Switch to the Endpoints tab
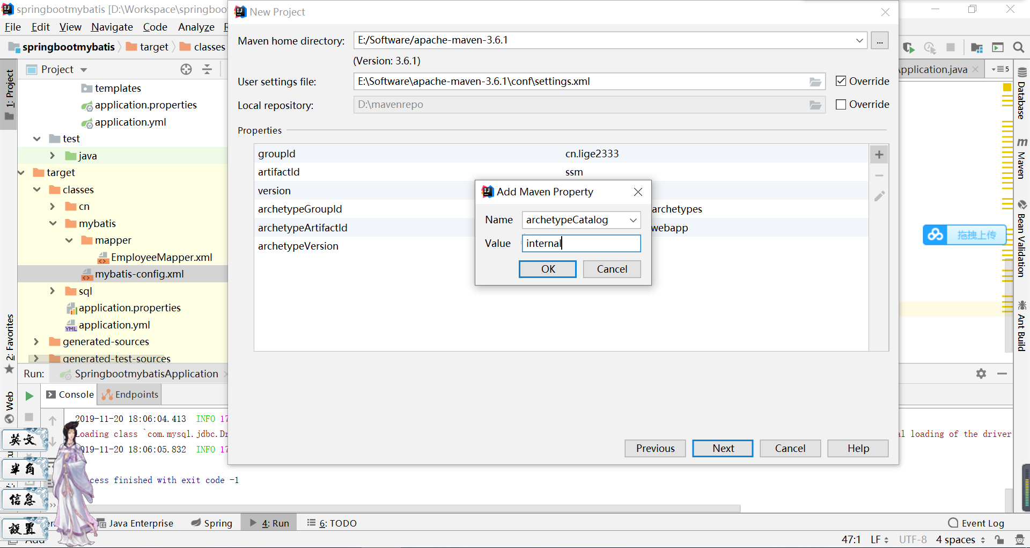Viewport: 1030px width, 548px height. tap(130, 394)
